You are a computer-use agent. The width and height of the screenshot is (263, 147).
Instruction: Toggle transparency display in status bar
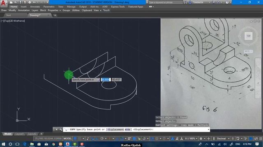(x=134, y=138)
